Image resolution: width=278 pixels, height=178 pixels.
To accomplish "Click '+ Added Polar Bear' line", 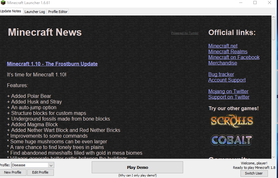I will 29,96.
